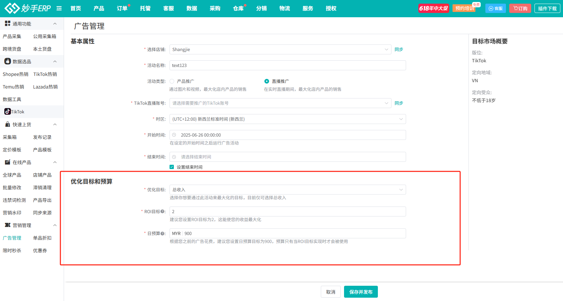Open the 采购 top menu
The image size is (563, 301).
pyautogui.click(x=215, y=8)
